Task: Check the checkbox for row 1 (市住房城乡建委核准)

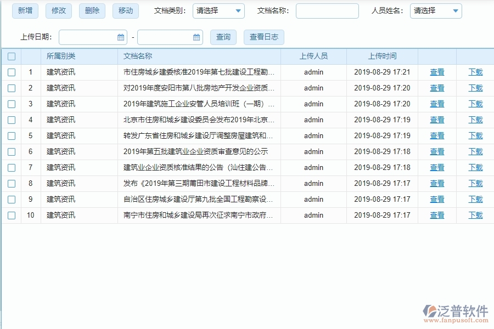Action: coord(11,72)
